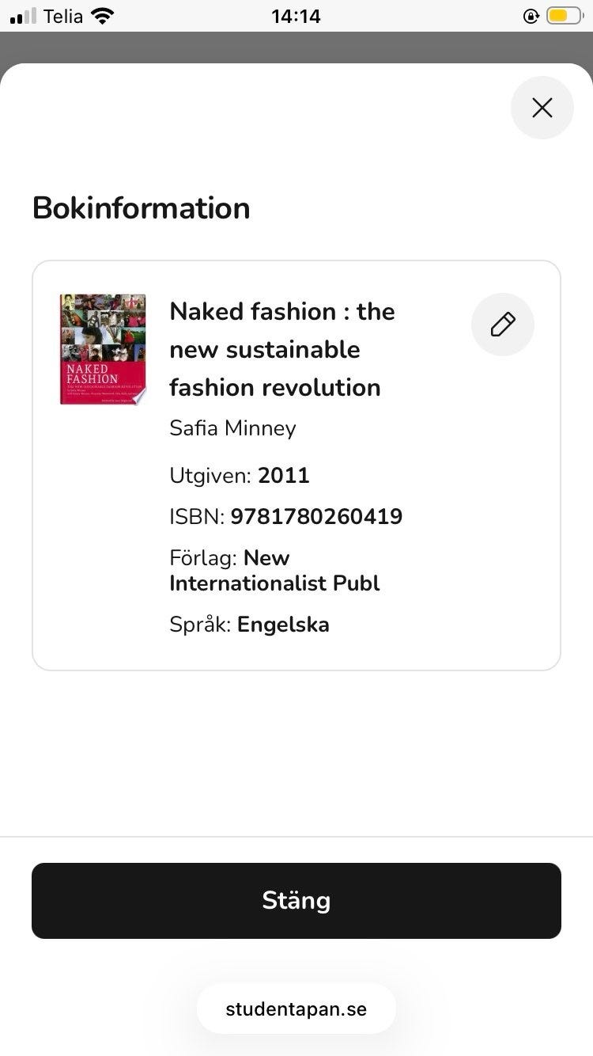
Task: Close the Bokinformation sheet with the X
Action: click(542, 108)
